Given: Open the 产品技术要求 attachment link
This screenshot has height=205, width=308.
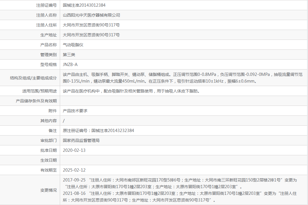Looking at the screenshot, I should point(75,111).
